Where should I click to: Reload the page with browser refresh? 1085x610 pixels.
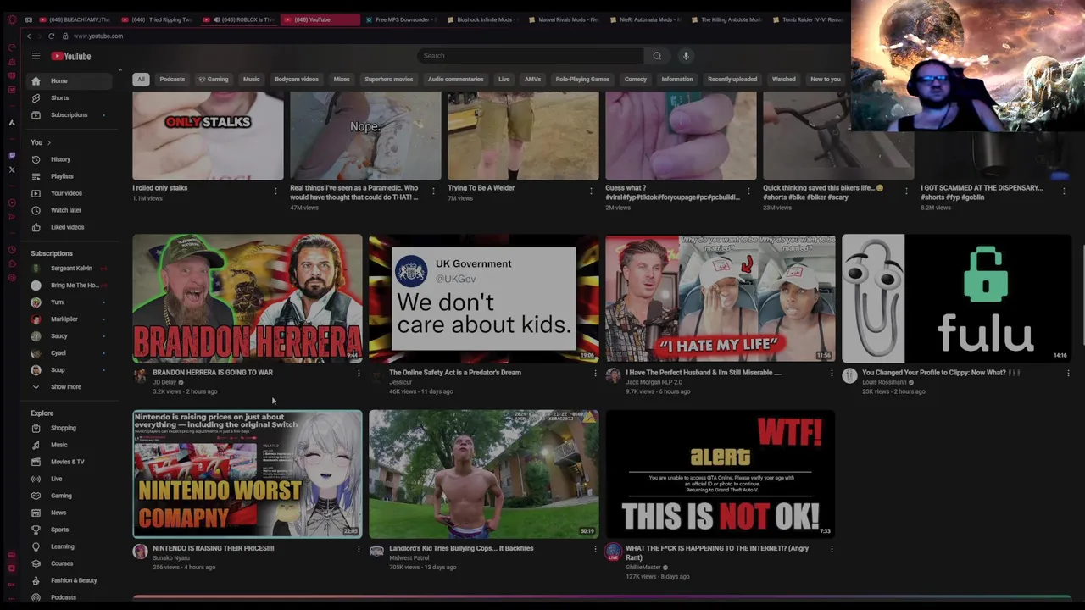click(52, 36)
